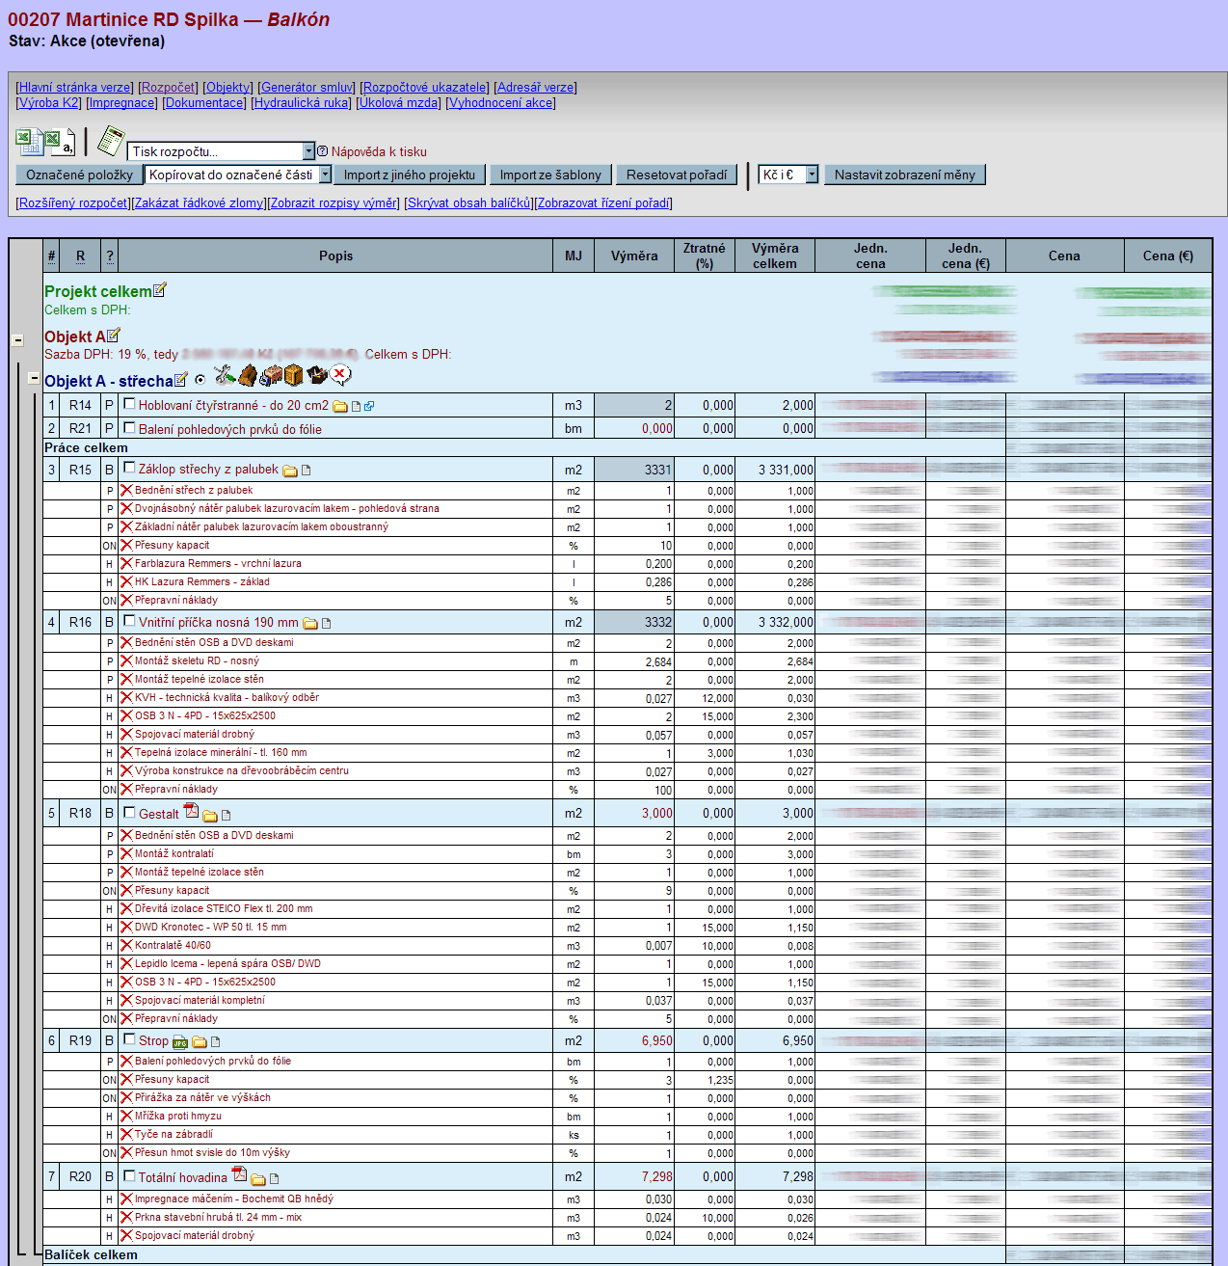Image resolution: width=1228 pixels, height=1266 pixels.
Task: Follow the Vyhodnocení akce link
Action: click(500, 103)
